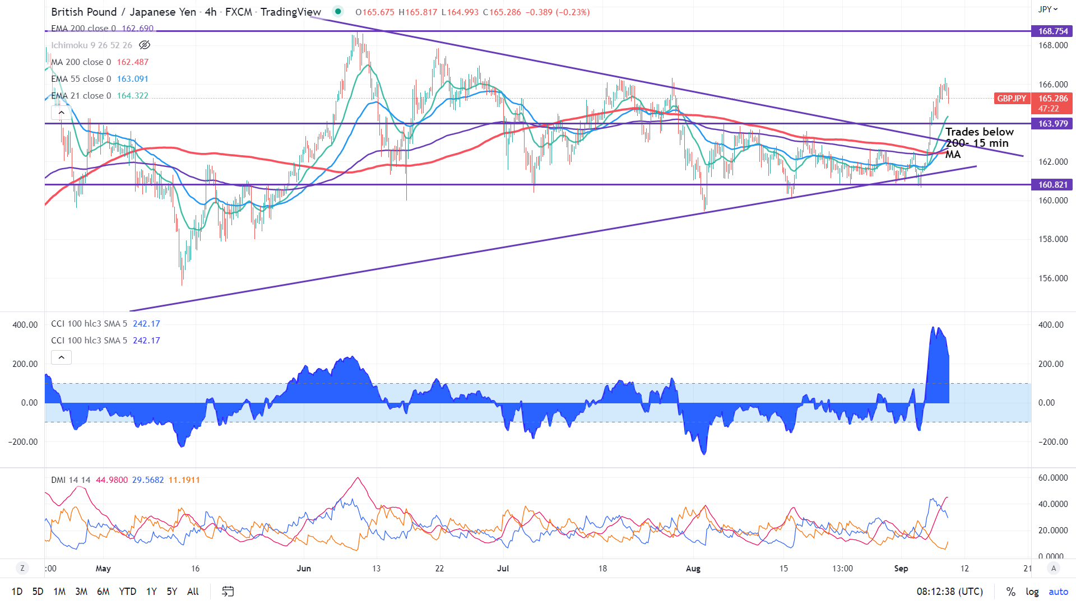Select the 168.754 horizontal line price label

coord(1052,31)
